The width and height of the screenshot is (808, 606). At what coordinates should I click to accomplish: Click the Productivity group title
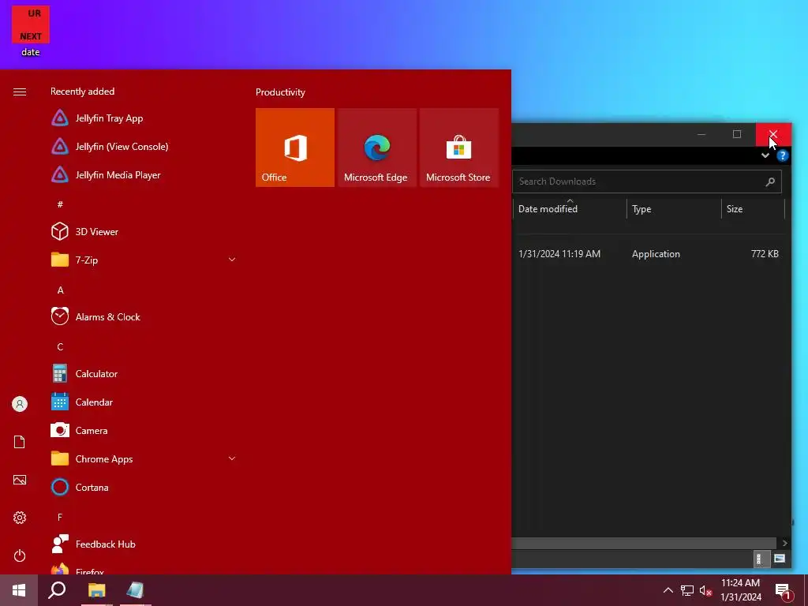click(x=280, y=92)
